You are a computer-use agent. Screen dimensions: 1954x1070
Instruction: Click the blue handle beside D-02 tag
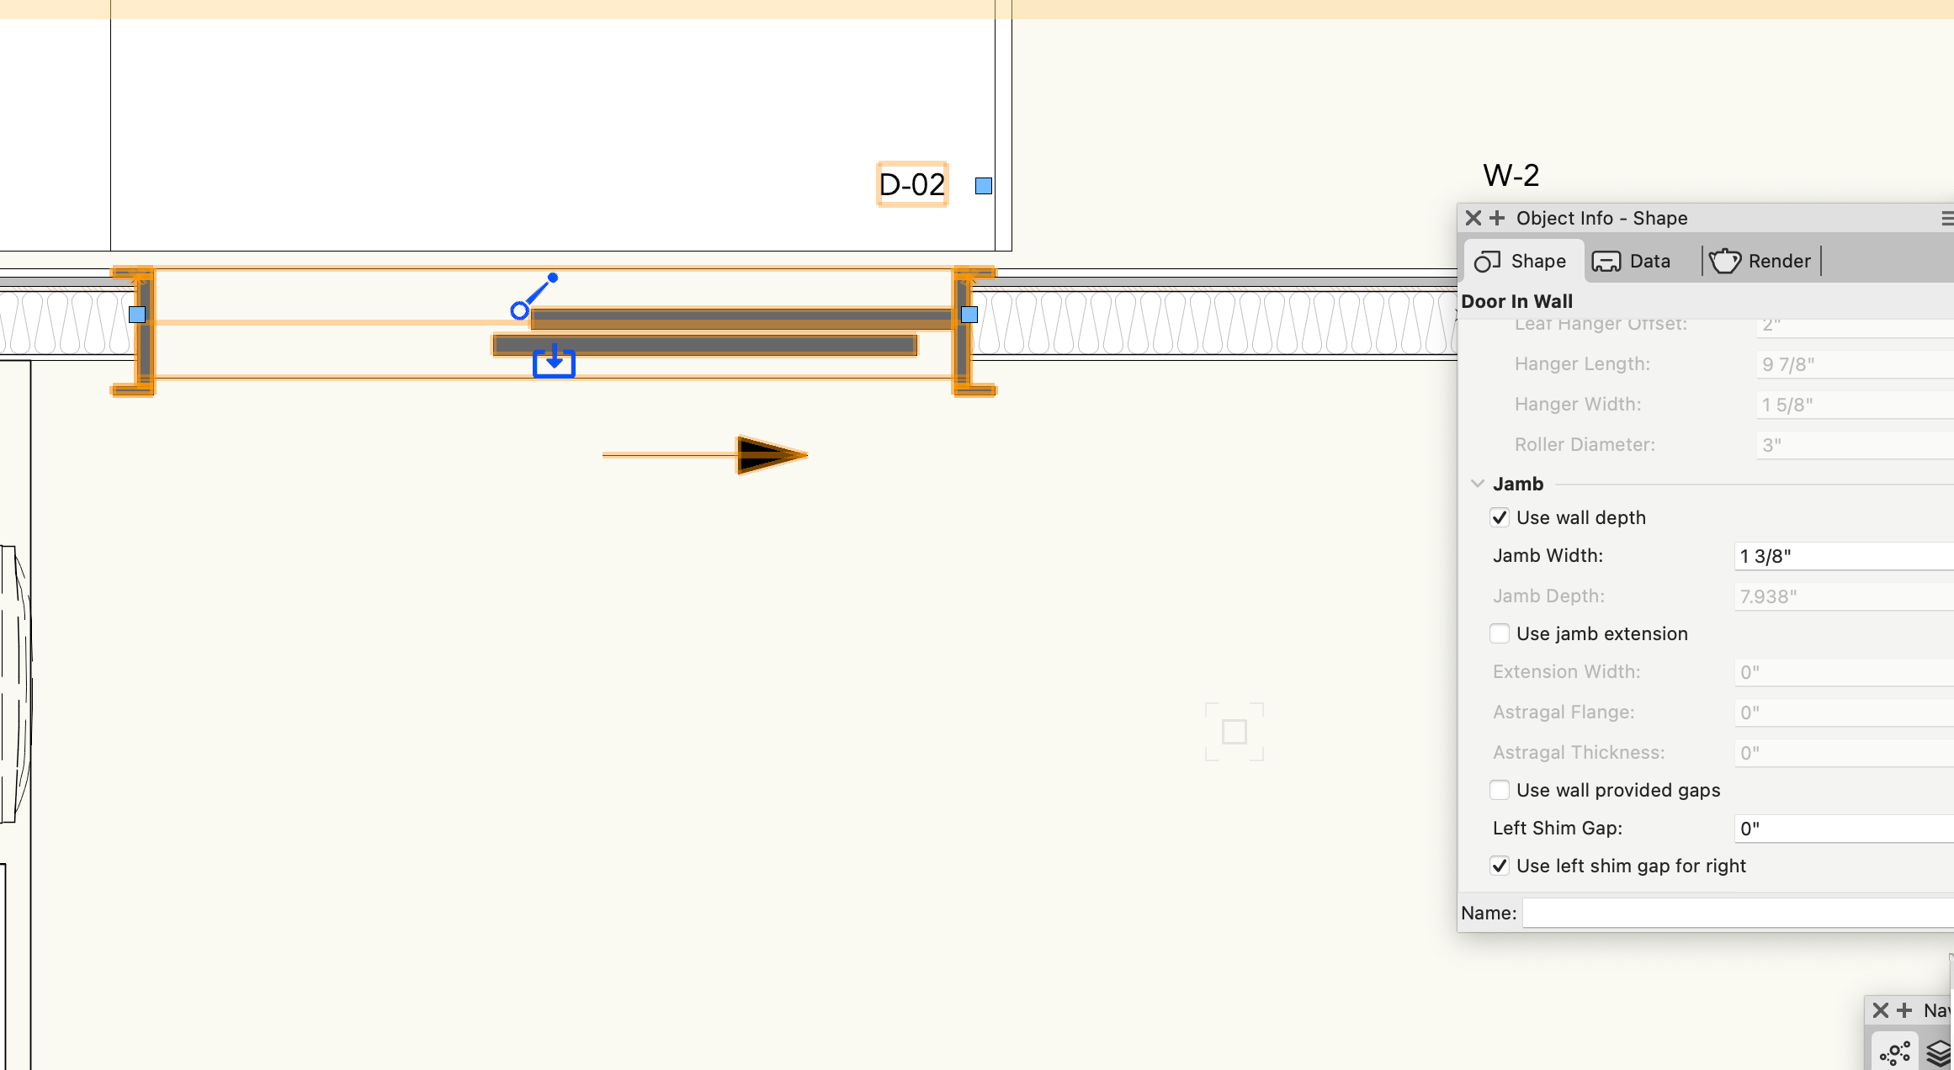click(x=983, y=186)
